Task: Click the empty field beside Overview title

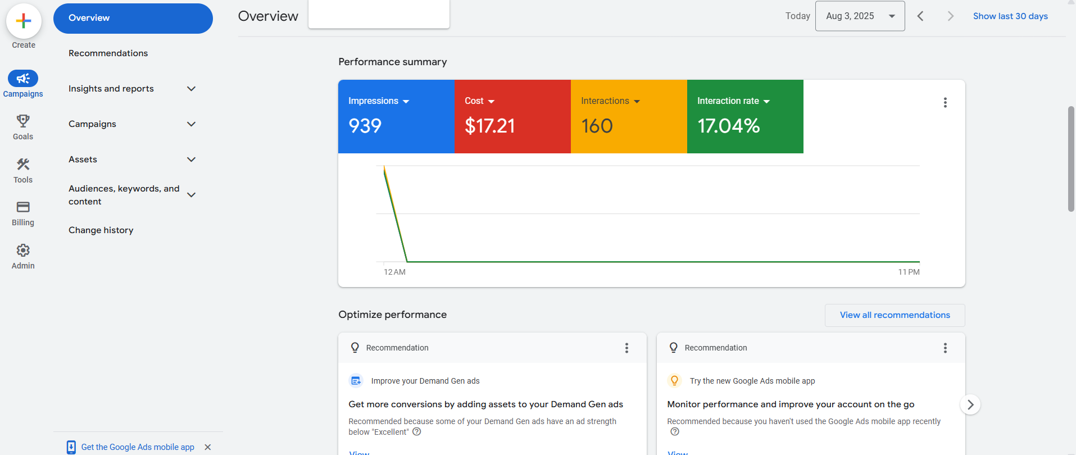Action: pos(379,14)
